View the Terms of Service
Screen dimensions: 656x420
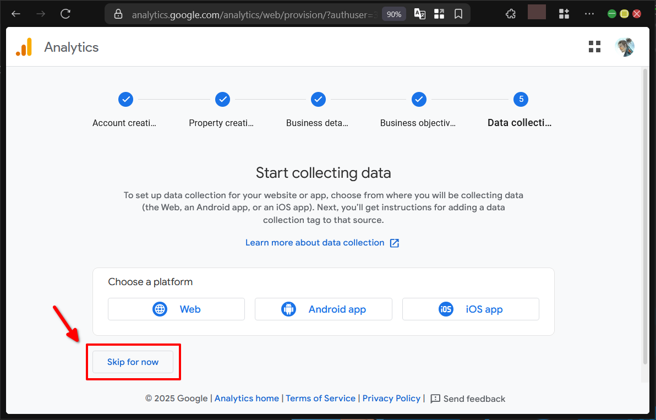click(x=321, y=398)
